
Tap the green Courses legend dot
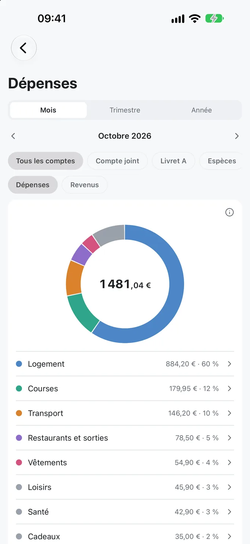tap(19, 388)
